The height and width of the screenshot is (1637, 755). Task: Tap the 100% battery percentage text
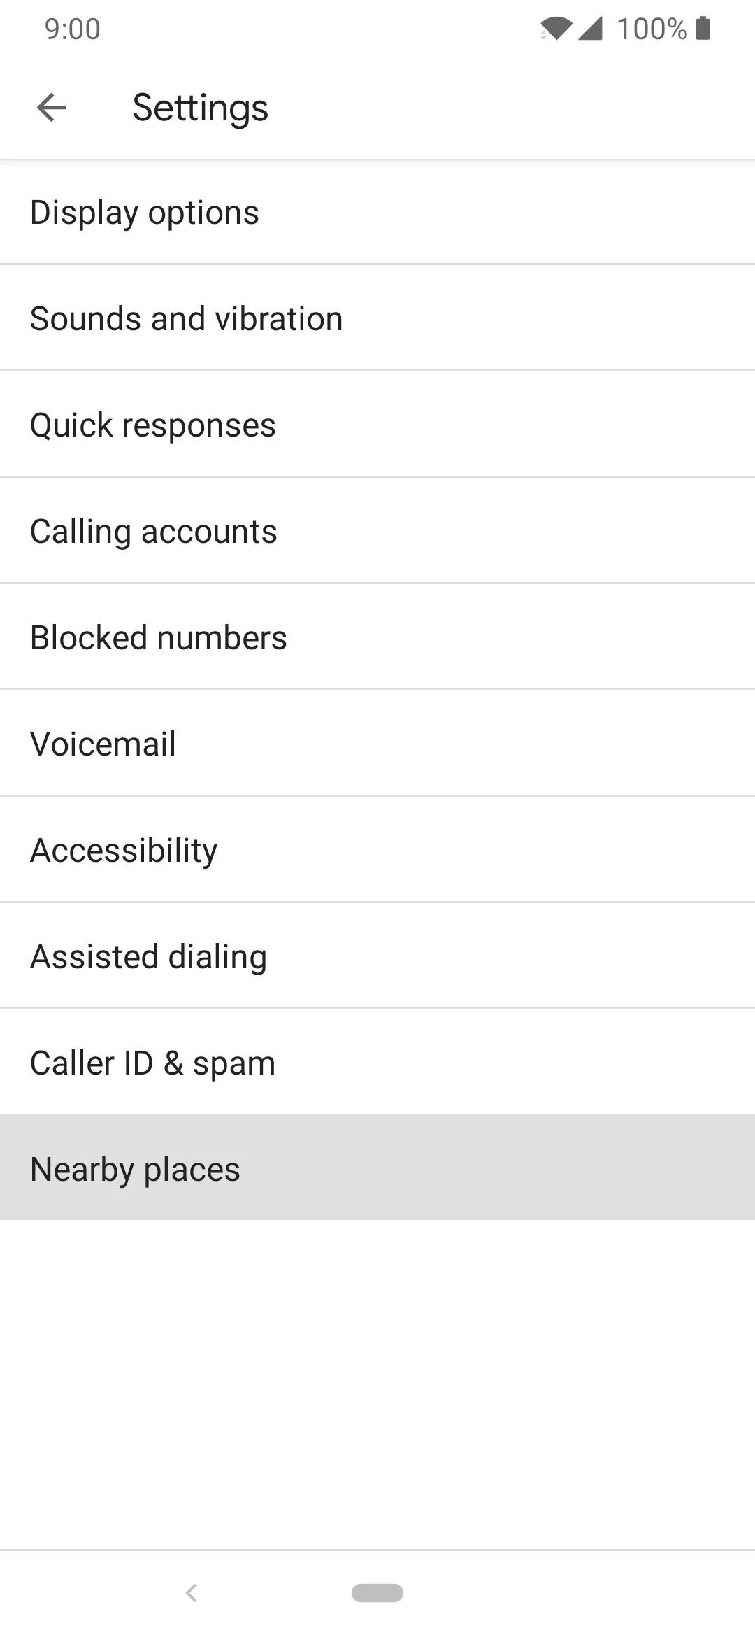point(652,29)
